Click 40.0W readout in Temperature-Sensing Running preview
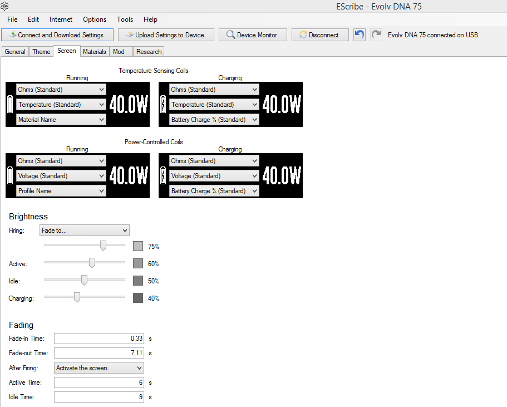Viewport: 507px width, 407px height. [x=129, y=105]
